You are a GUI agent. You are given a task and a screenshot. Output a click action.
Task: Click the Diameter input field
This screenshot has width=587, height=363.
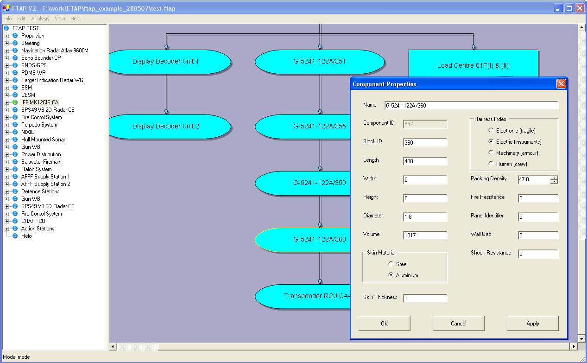[425, 217]
